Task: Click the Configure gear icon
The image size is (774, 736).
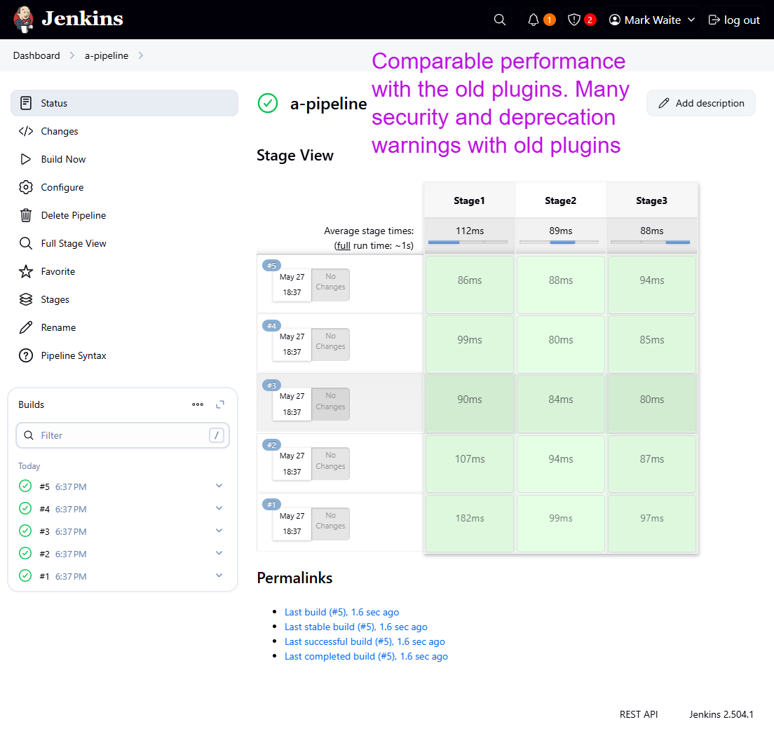Action: tap(26, 187)
